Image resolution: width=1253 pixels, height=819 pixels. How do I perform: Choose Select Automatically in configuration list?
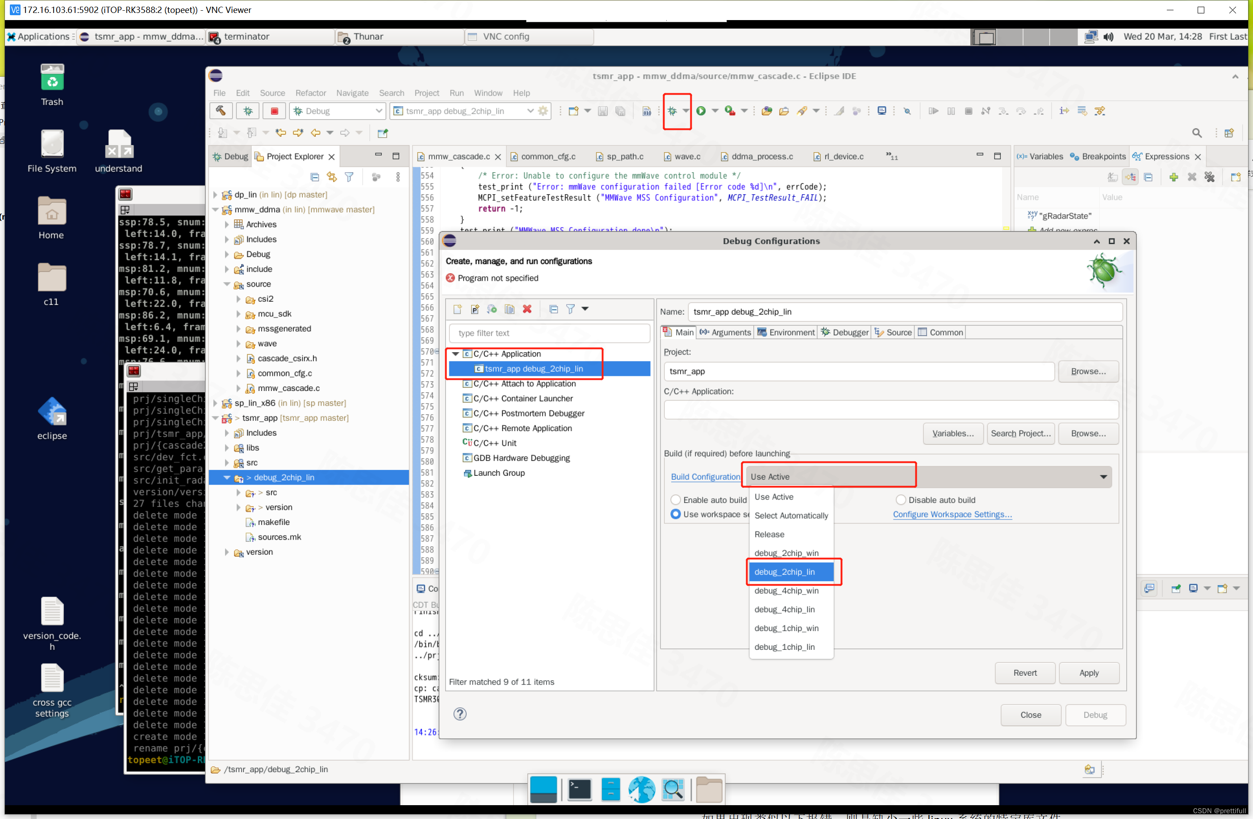(791, 516)
